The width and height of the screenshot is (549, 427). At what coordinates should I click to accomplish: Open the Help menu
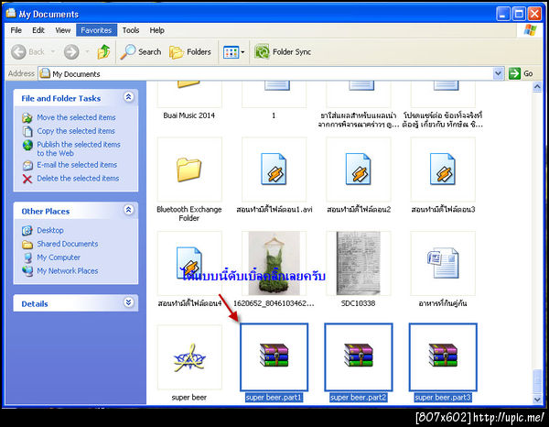click(156, 30)
